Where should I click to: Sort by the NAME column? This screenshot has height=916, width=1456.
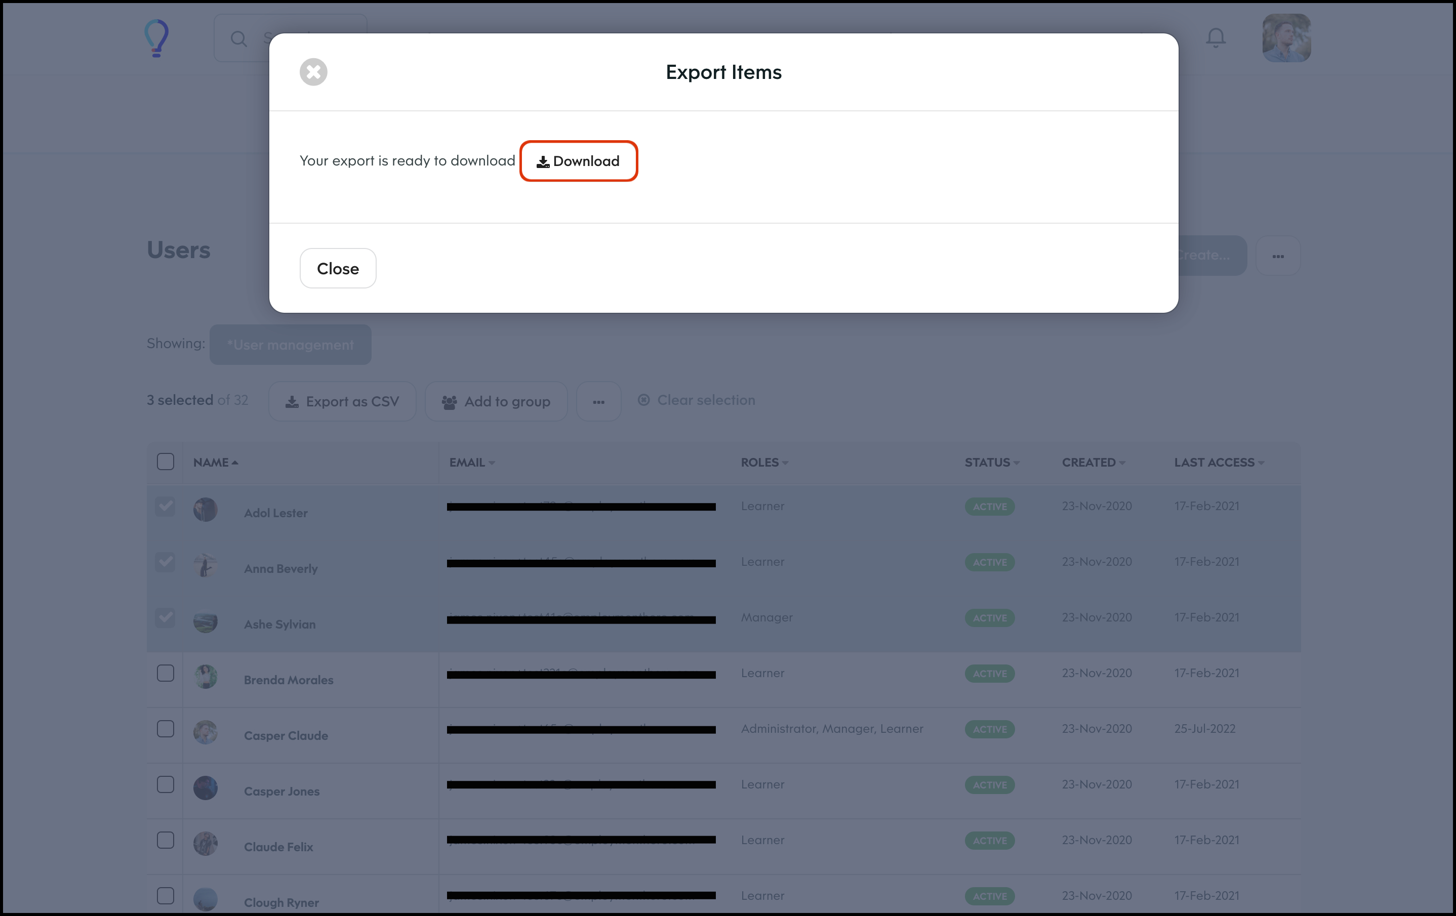216,463
